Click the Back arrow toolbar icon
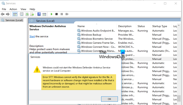The height and width of the screenshot is (105, 183). point(3,14)
